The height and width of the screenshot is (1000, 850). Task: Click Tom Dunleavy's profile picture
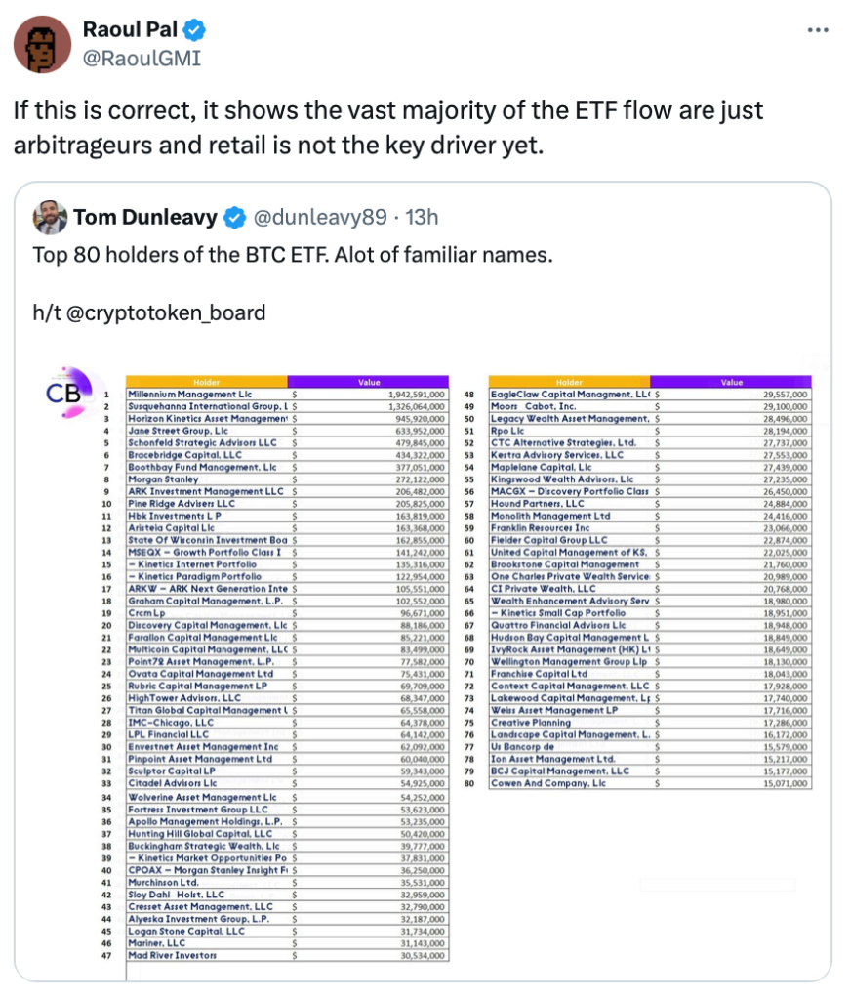(x=50, y=217)
